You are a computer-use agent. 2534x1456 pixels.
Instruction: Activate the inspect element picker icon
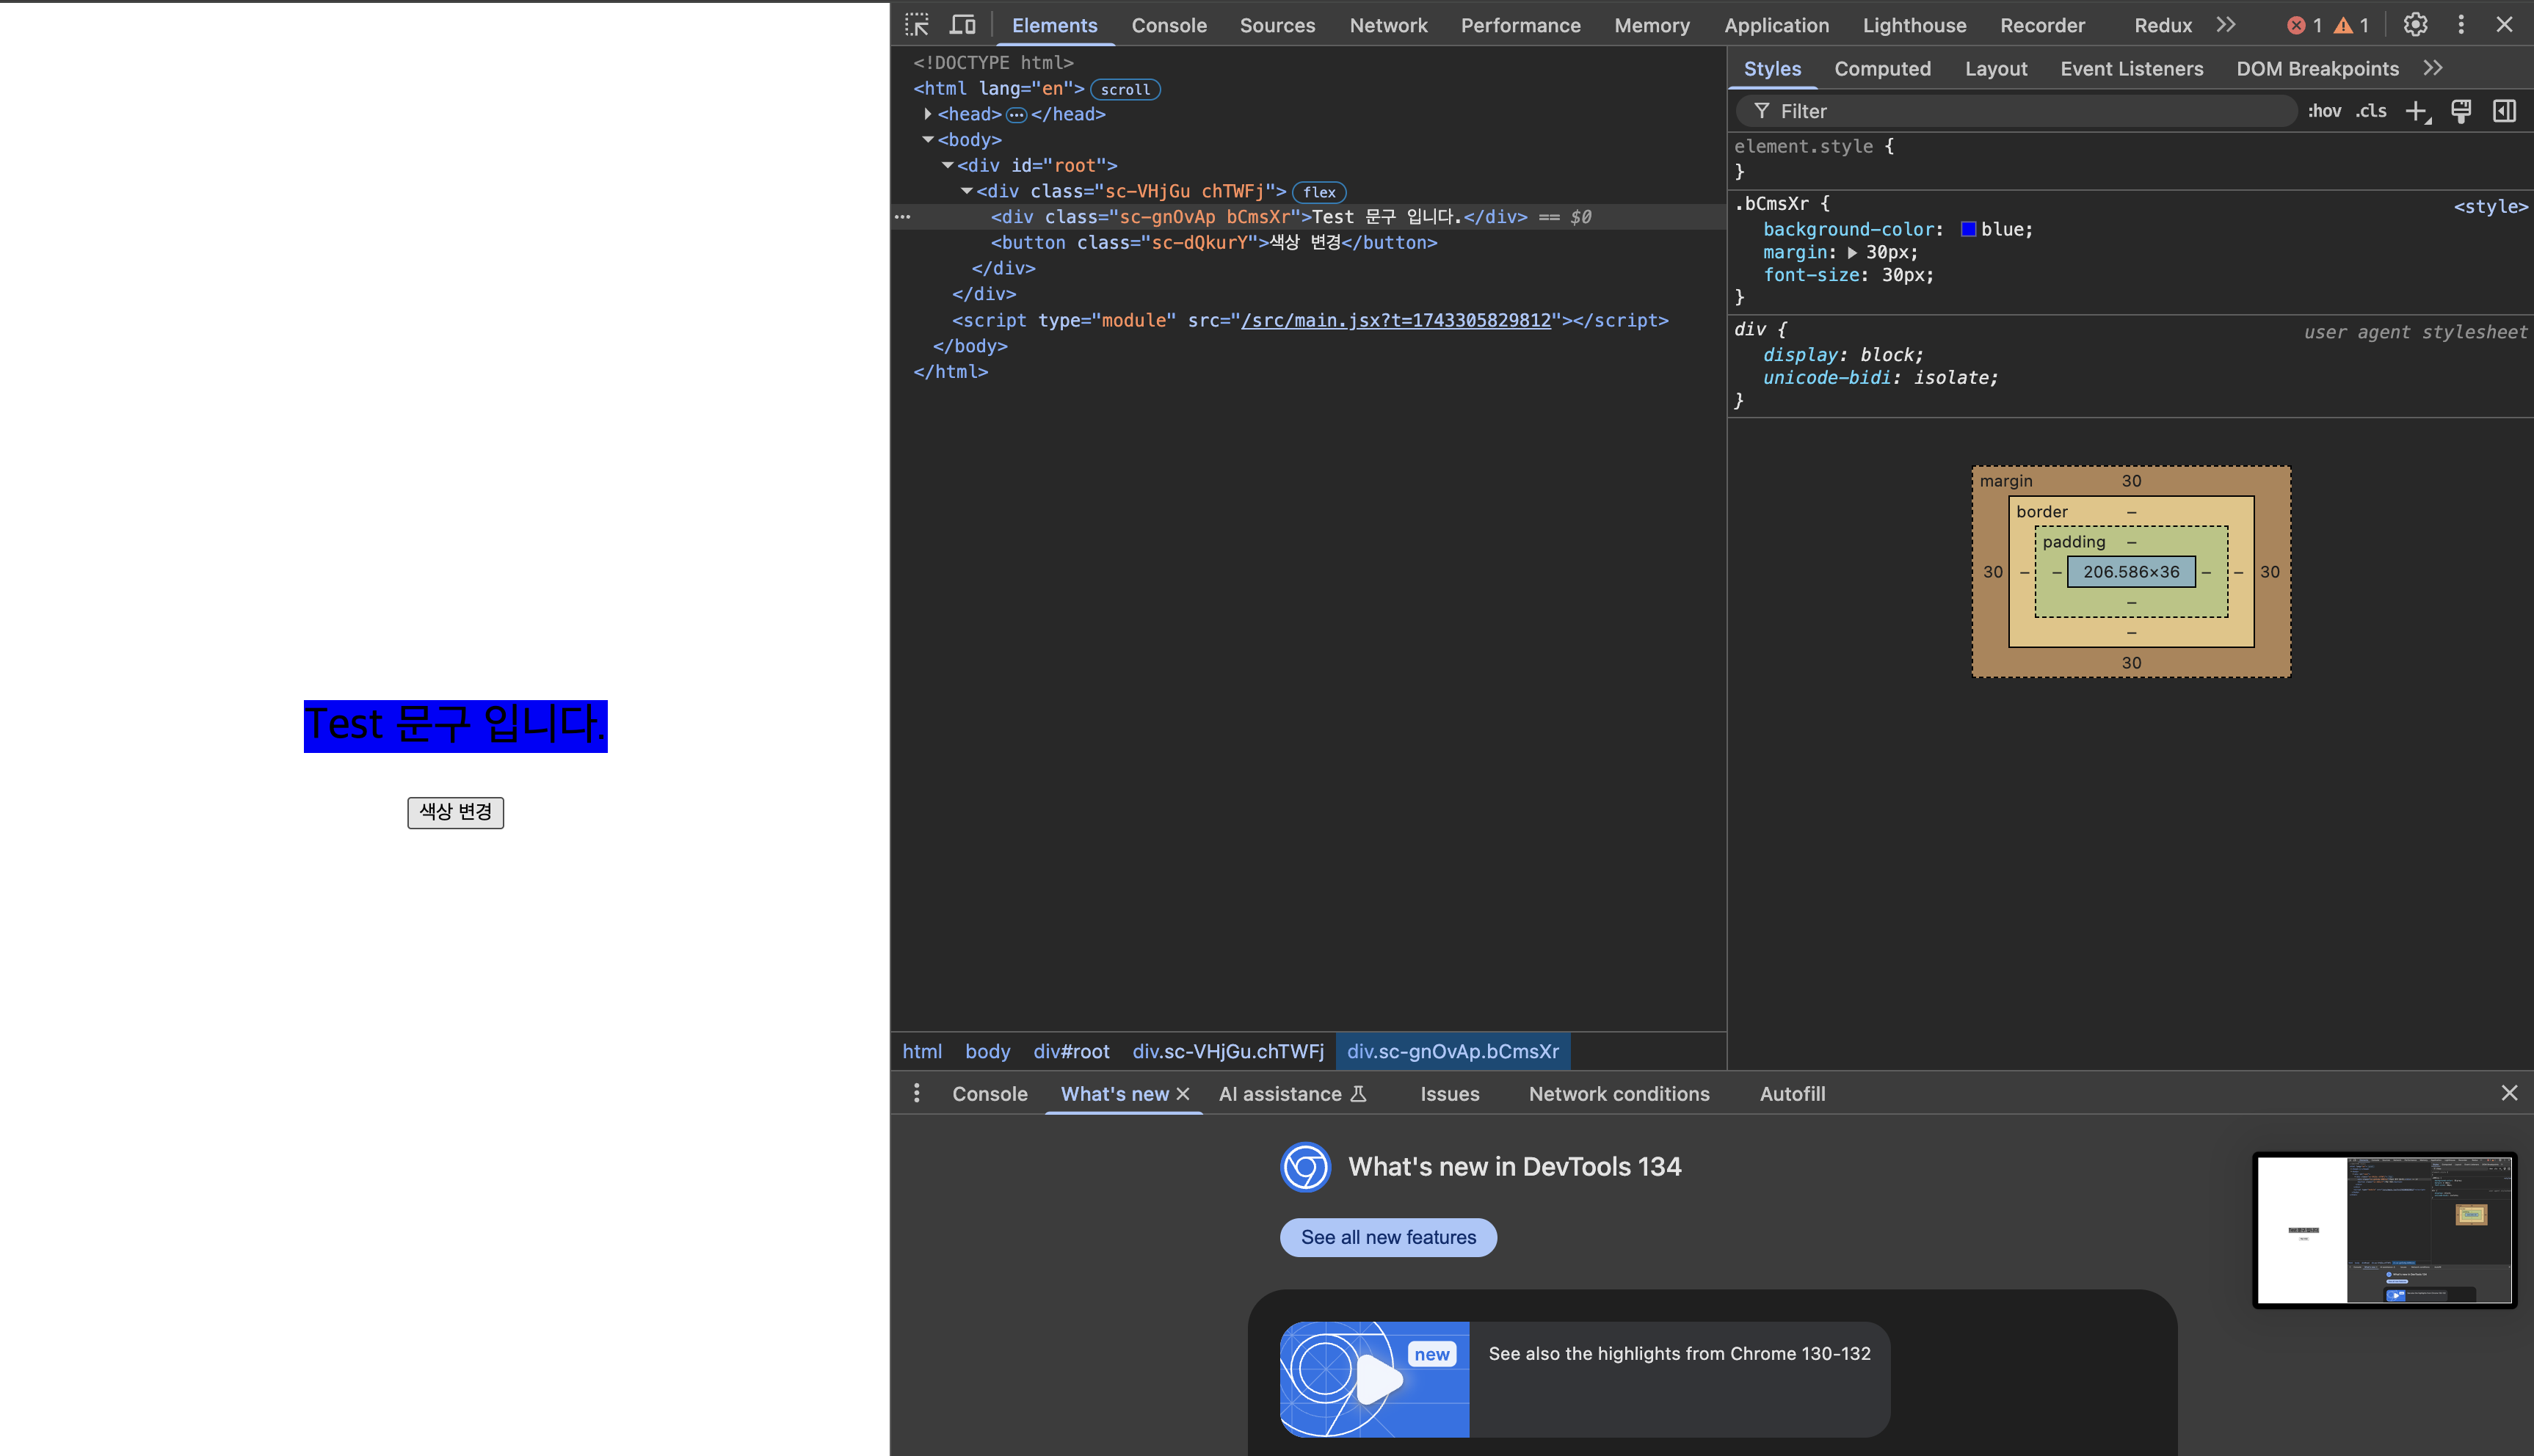[x=917, y=25]
